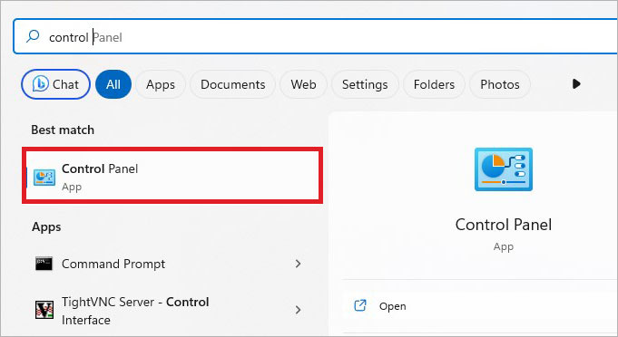Viewport: 618px width, 337px height.
Task: Click the search box containing "control Panel"
Action: click(315, 36)
